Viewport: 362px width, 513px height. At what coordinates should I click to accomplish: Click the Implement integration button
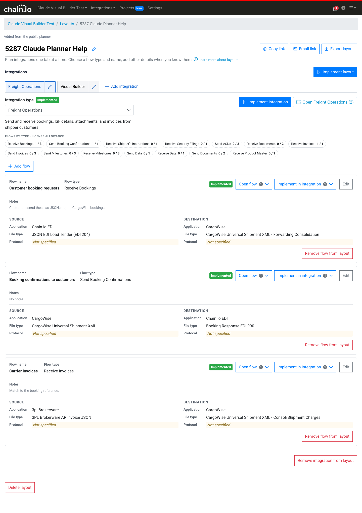tap(265, 102)
